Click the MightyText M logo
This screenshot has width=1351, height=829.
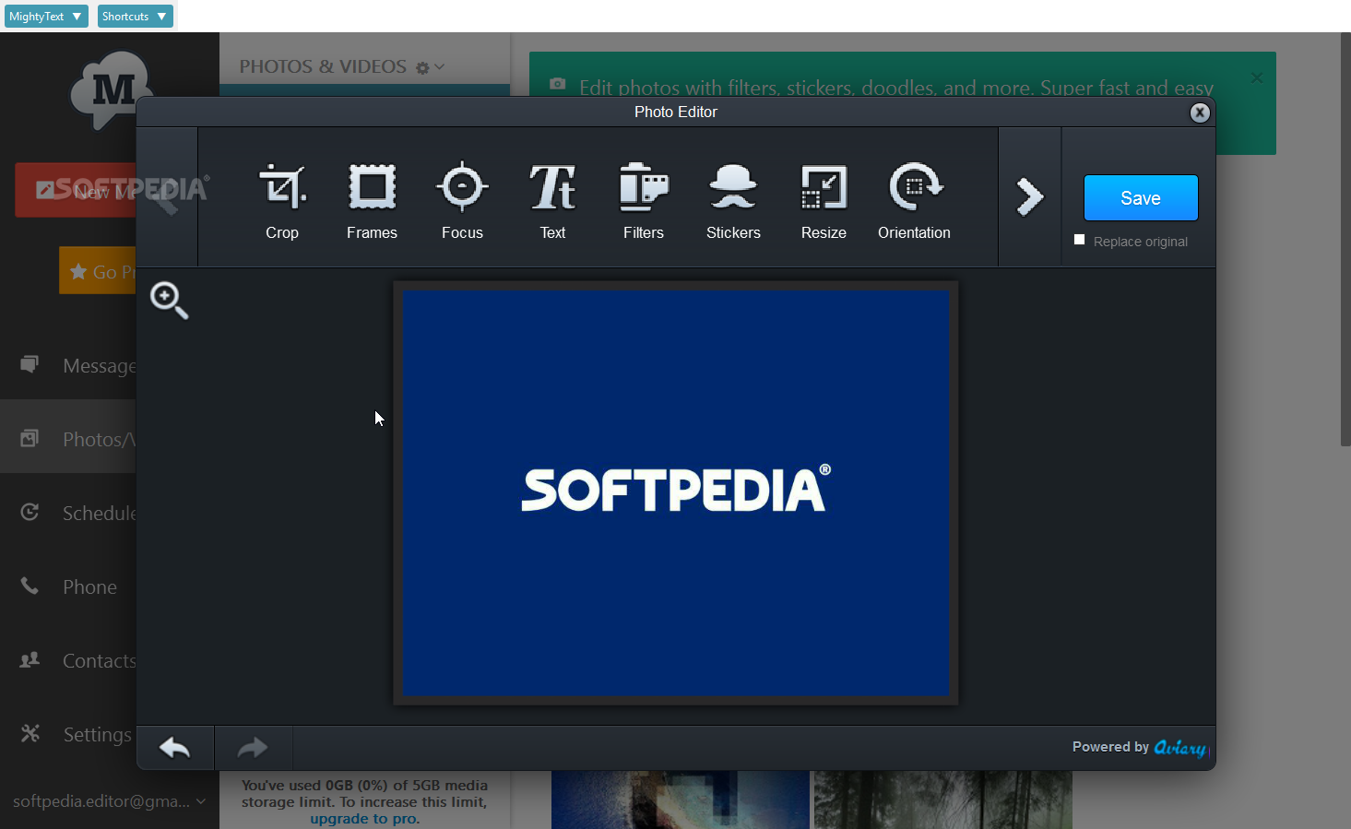[113, 90]
